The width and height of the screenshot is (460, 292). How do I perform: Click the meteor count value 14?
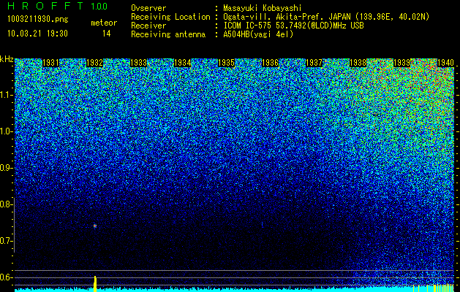(106, 34)
